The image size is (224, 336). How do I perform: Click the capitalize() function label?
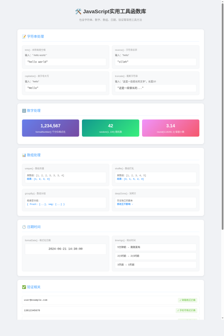tap(37, 76)
